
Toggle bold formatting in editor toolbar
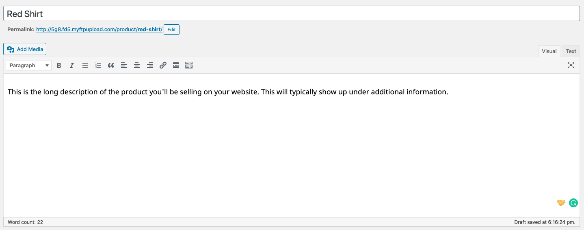(59, 65)
